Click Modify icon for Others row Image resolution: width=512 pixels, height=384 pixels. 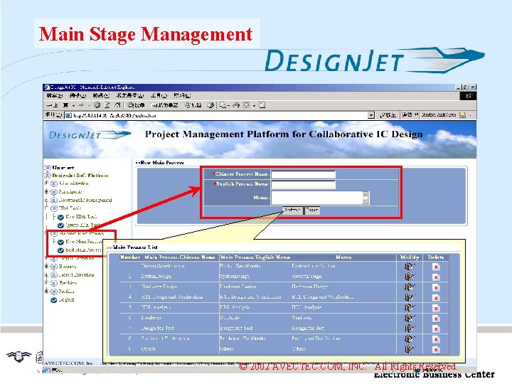point(410,349)
